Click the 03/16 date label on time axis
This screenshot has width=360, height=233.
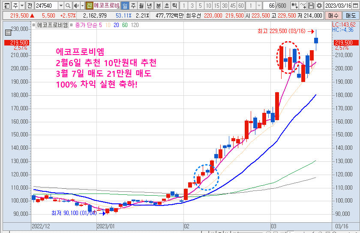click(x=342, y=226)
